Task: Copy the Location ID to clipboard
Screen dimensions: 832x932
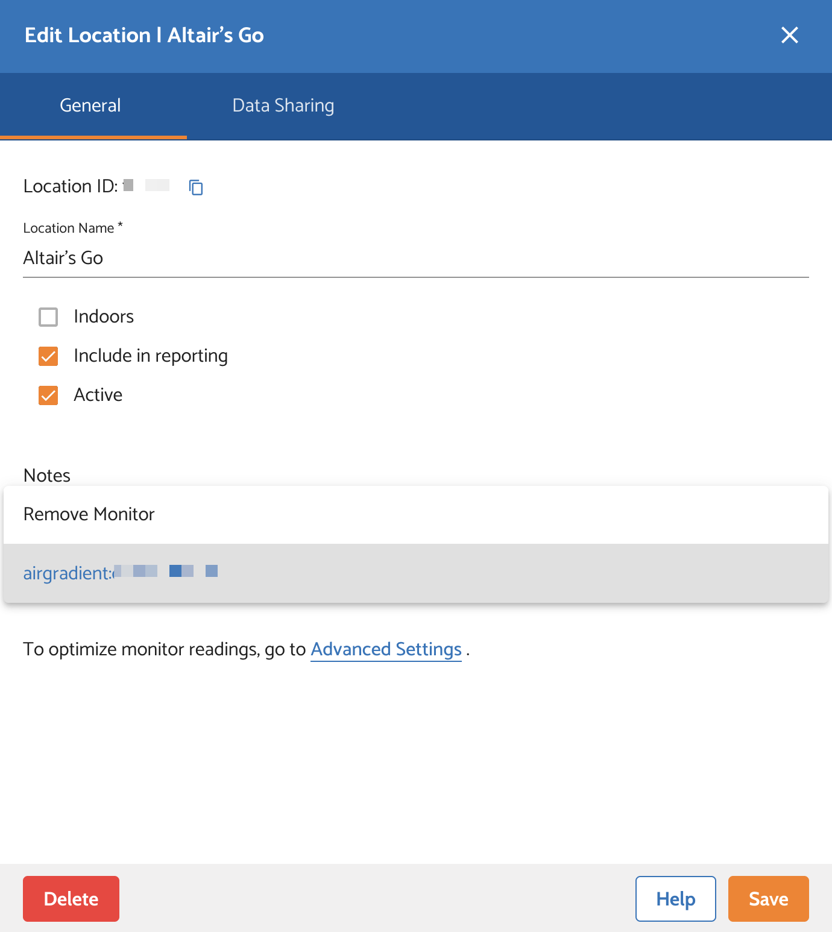Action: [x=196, y=187]
